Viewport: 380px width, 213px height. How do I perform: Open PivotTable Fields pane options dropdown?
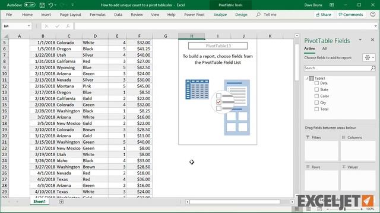coord(360,40)
